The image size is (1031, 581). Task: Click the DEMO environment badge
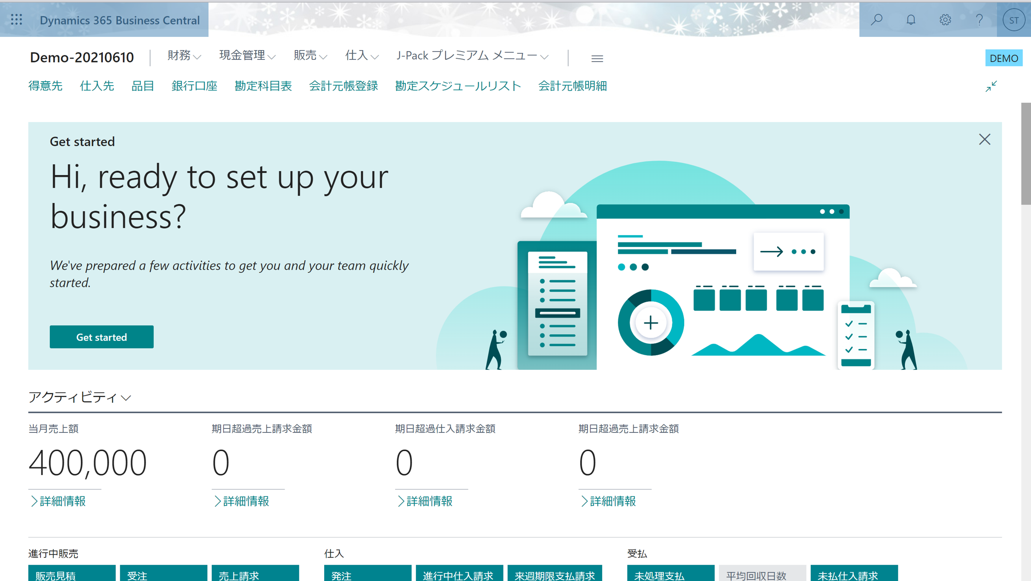coord(1003,58)
